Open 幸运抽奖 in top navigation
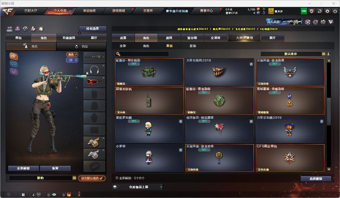This screenshot has height=198, width=340. (89, 11)
